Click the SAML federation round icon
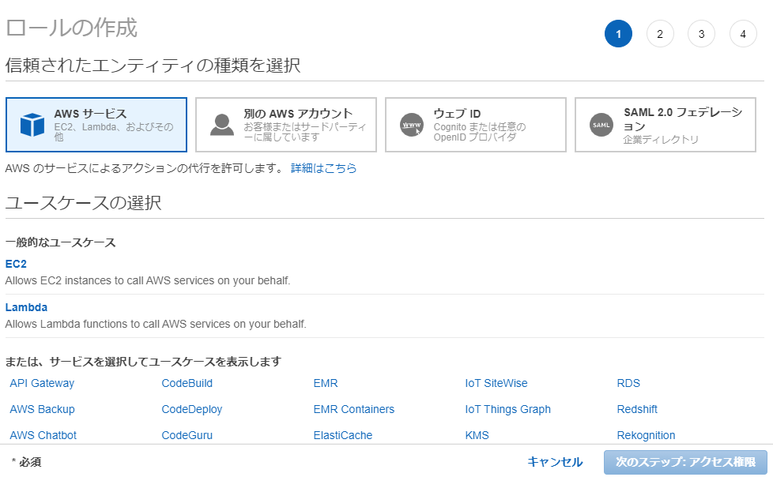 (x=601, y=125)
